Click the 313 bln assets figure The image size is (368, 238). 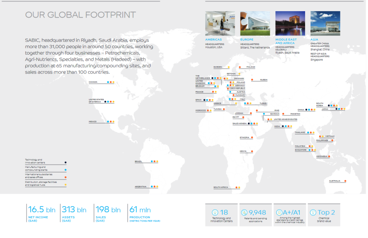(74, 209)
